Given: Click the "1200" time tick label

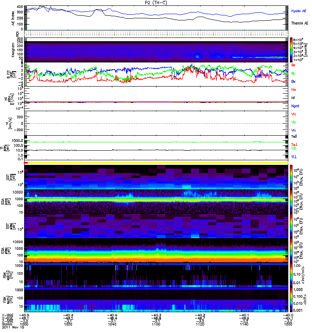Looking at the screenshot, I should point(288,324).
